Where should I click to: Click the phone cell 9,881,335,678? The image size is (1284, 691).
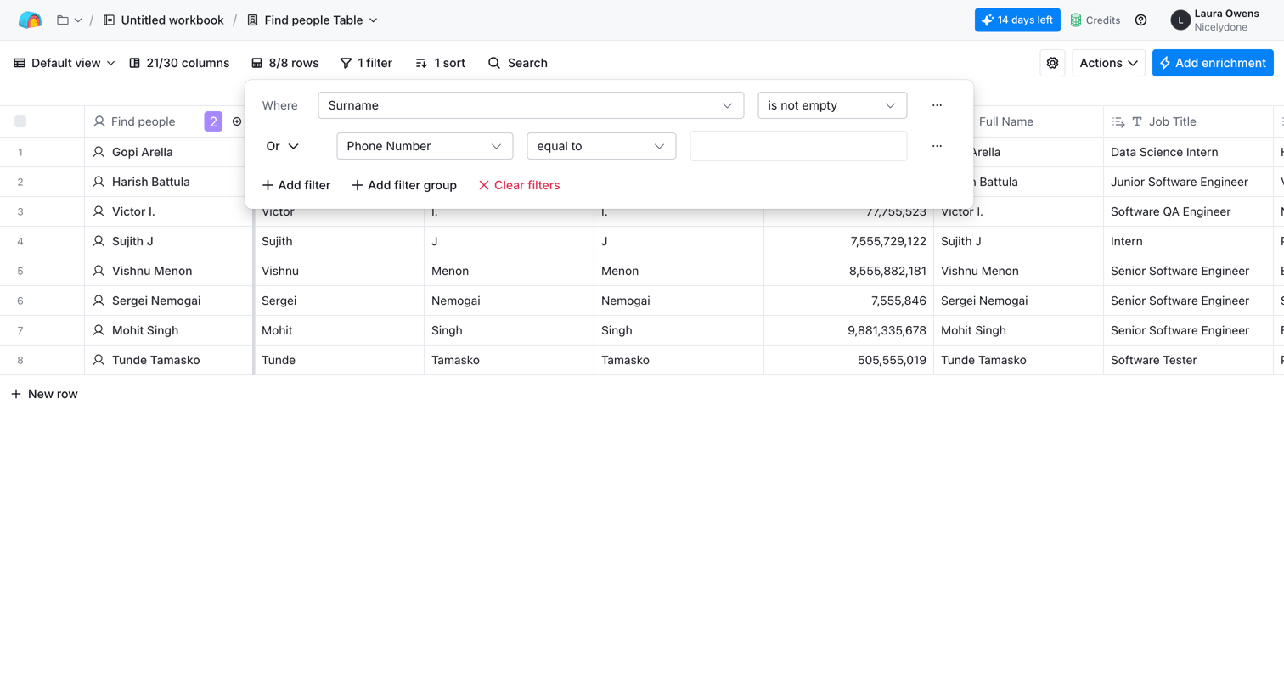tap(849, 330)
